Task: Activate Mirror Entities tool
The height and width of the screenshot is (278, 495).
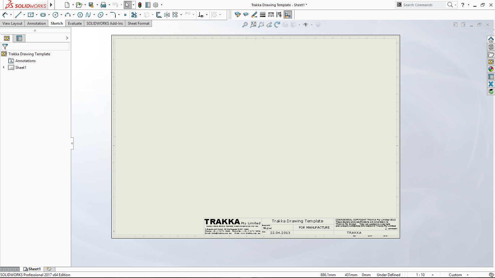Action: pos(167,15)
